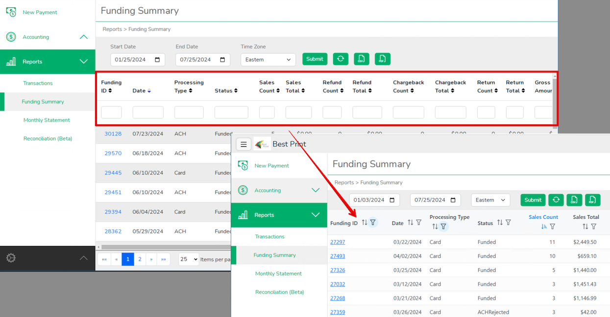
Task: Toggle the Sales Count sort in Best Print table
Action: pos(544,226)
